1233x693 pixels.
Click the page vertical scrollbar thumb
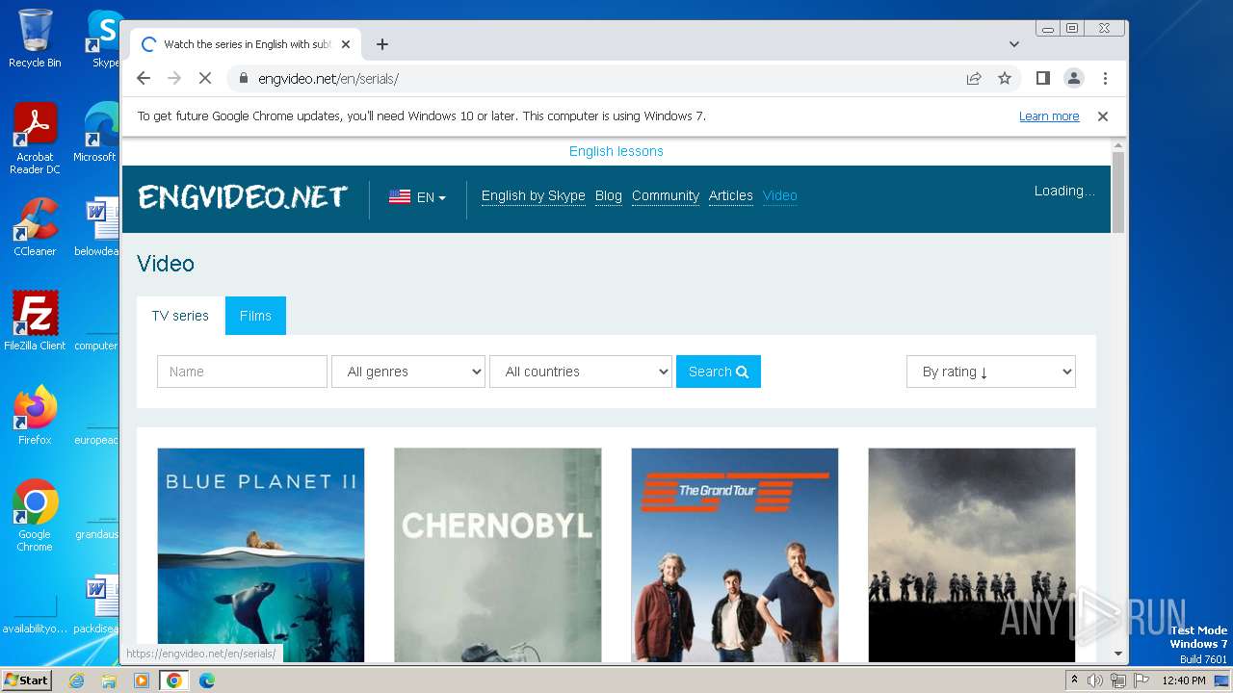click(x=1118, y=192)
